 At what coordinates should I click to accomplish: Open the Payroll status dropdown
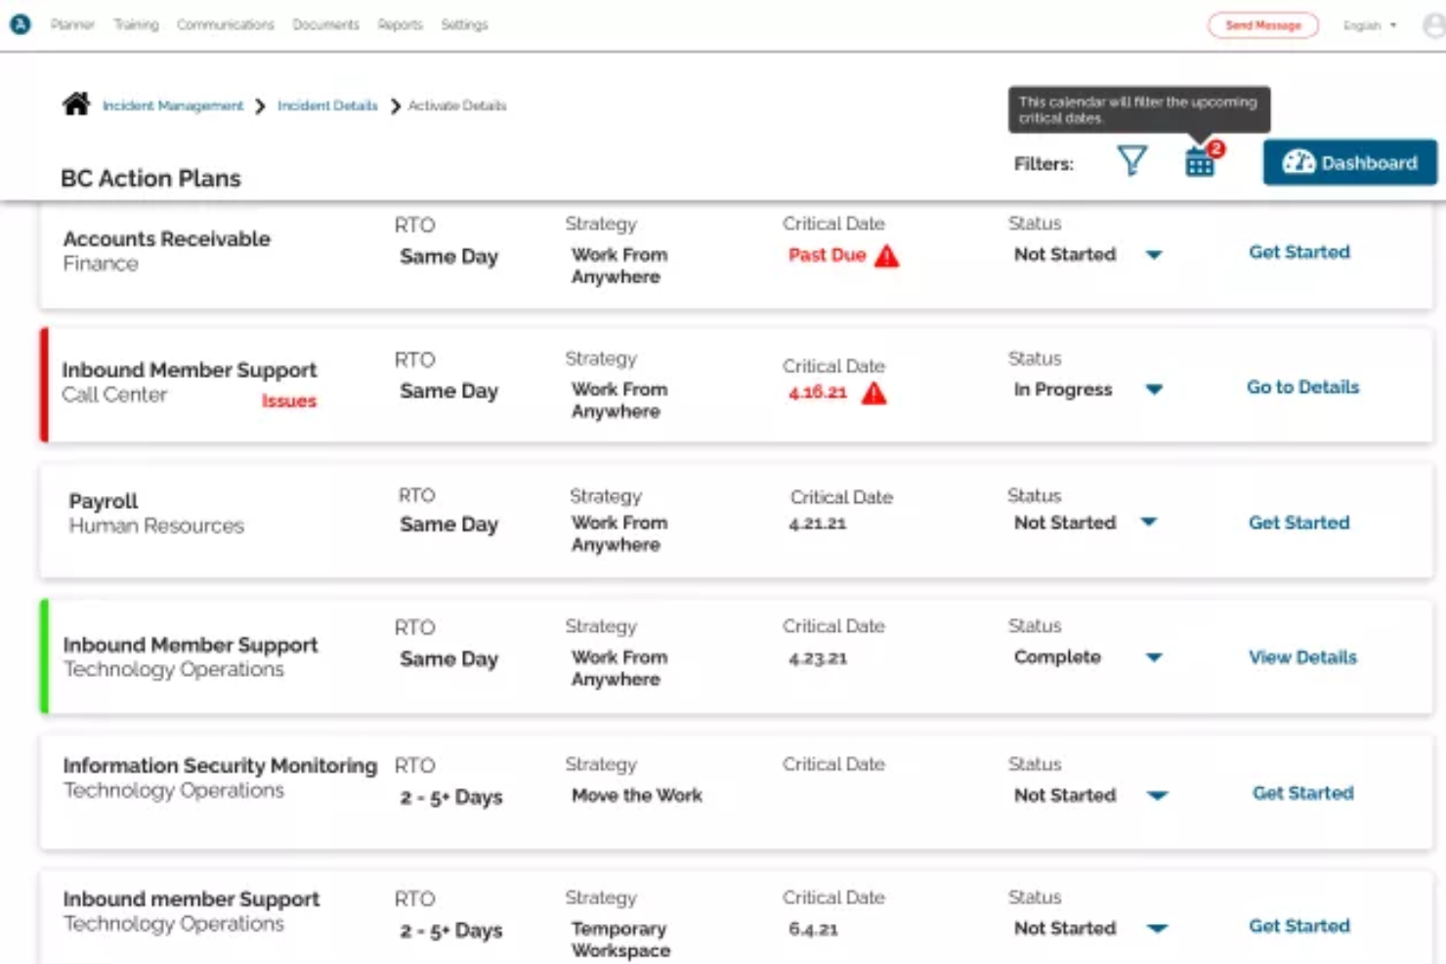1150,524
